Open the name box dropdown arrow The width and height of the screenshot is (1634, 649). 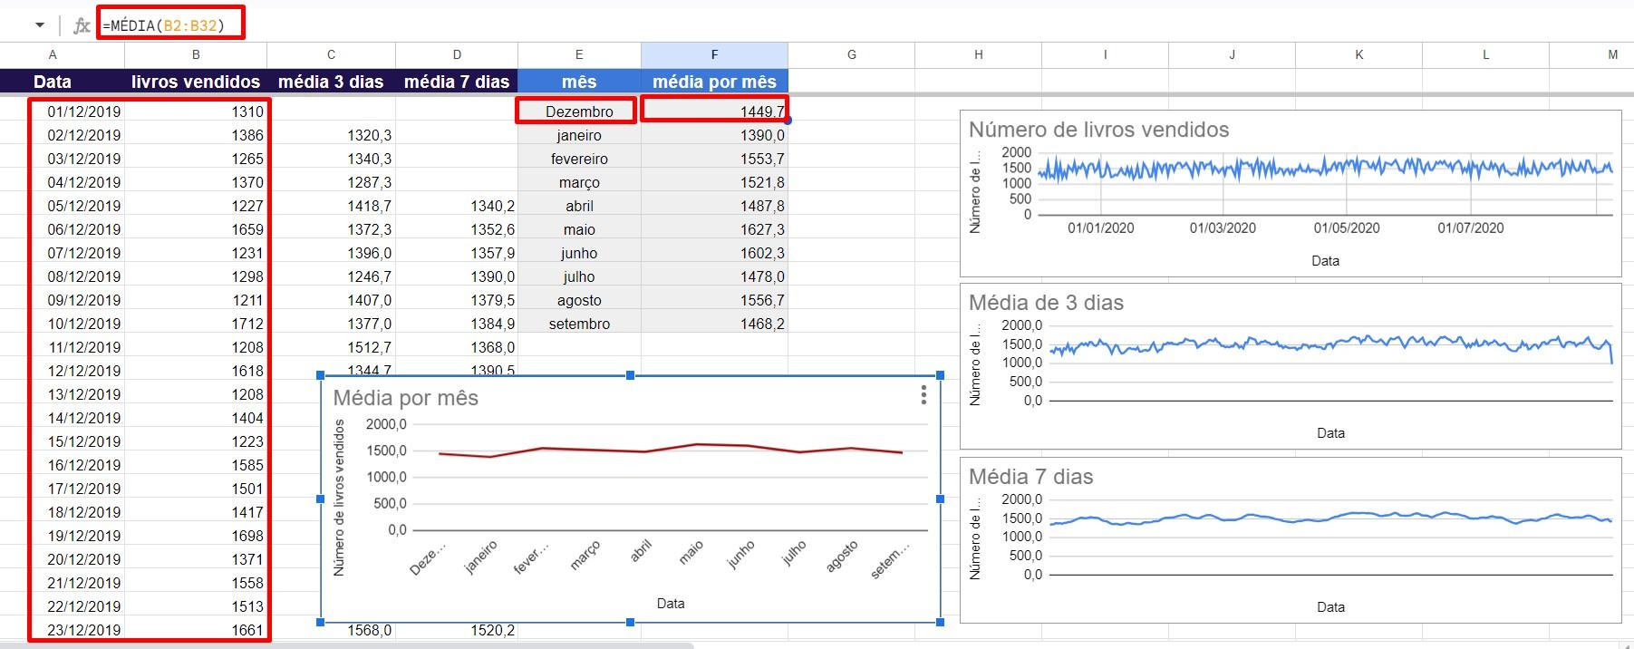point(40,25)
